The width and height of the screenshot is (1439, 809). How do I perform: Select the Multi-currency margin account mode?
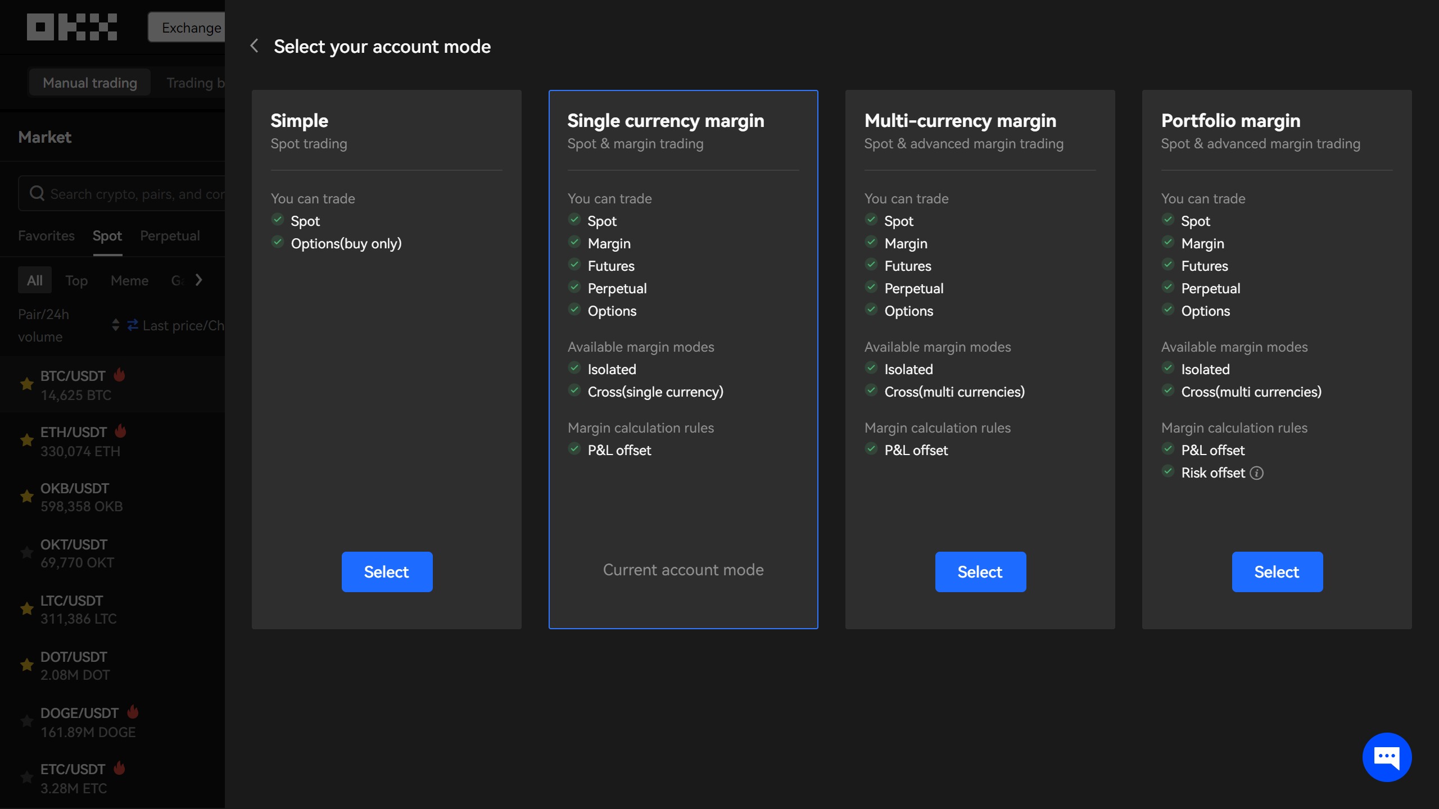coord(980,572)
